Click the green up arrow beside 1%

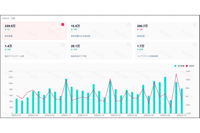point(6,30)
